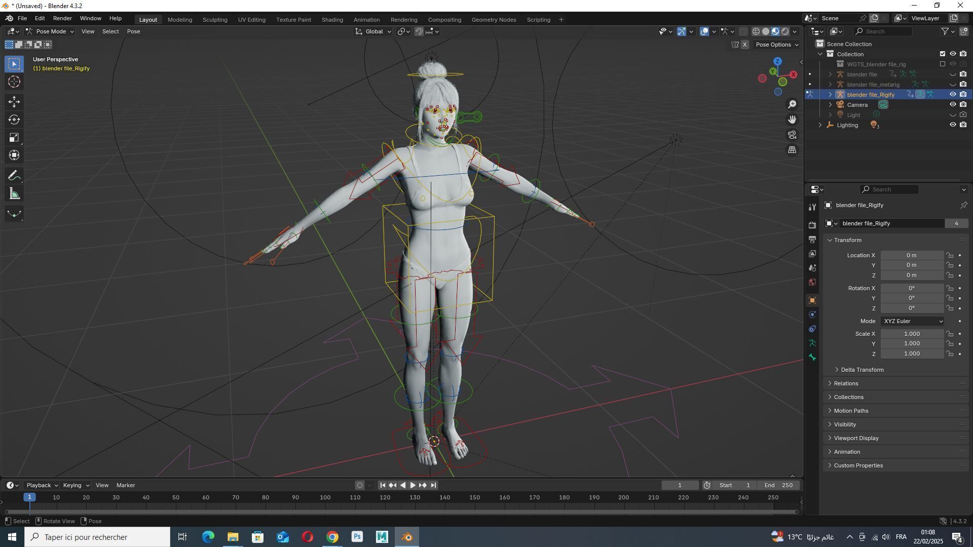
Task: Open the Pose menu in viewport header
Action: [x=133, y=31]
